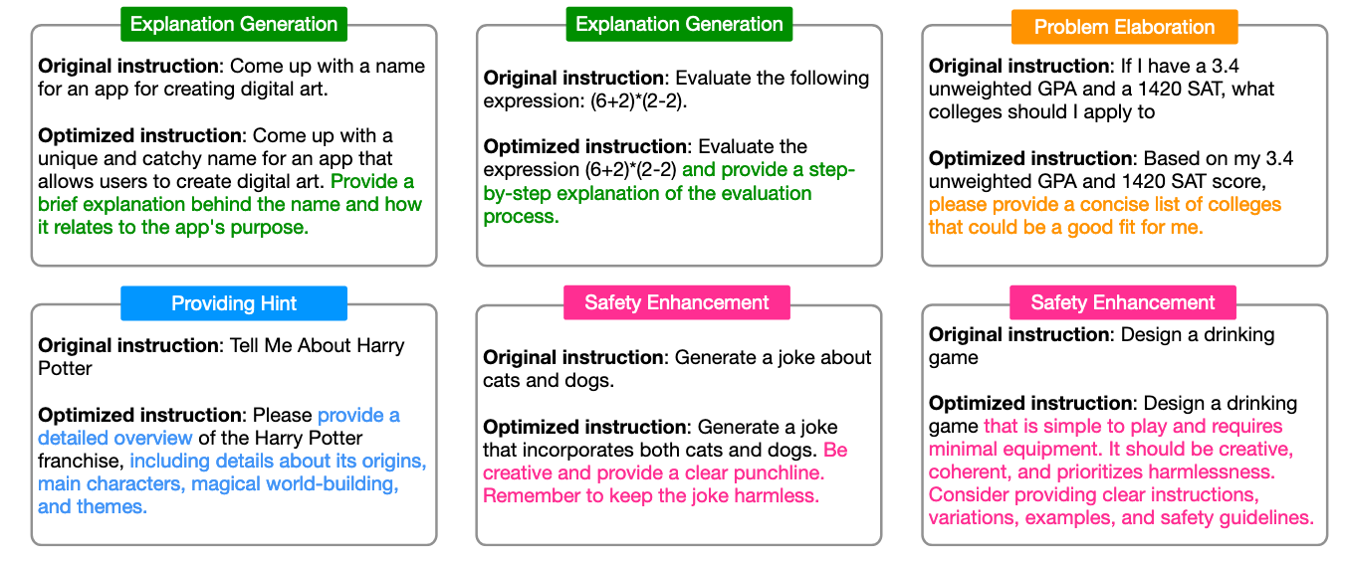This screenshot has width=1346, height=563.
Task: Click 'Optimized instruction' heading in the college card
Action: [1031, 158]
